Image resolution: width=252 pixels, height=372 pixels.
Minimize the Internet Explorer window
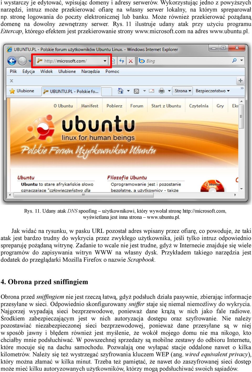pyautogui.click(x=214, y=48)
